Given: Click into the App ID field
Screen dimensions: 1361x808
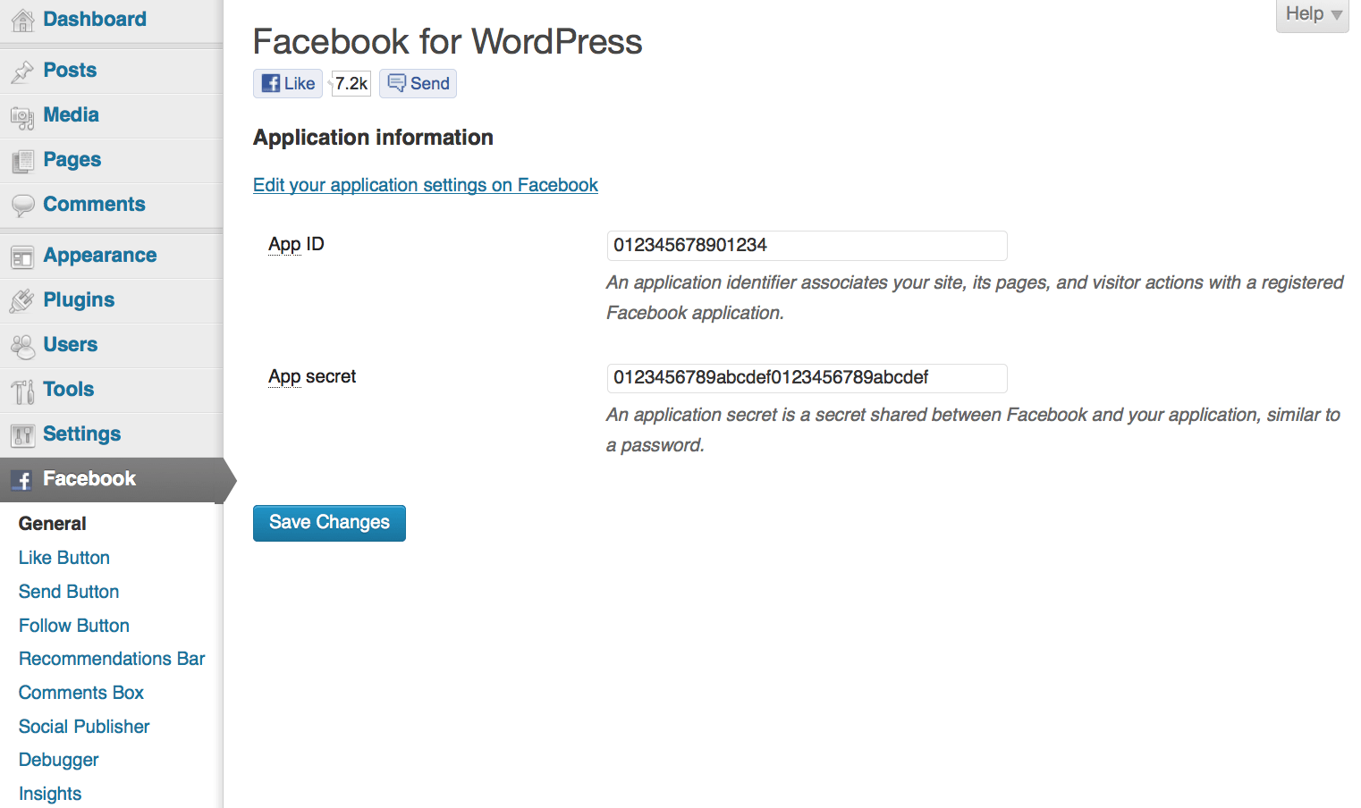Looking at the screenshot, I should coord(807,246).
